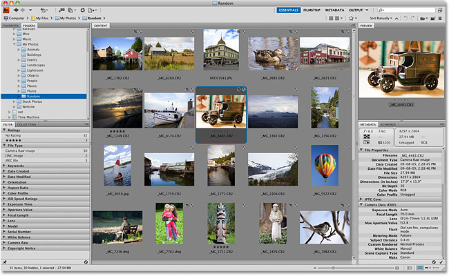The height and width of the screenshot is (276, 449).
Task: Click in the search field
Action: click(406, 10)
